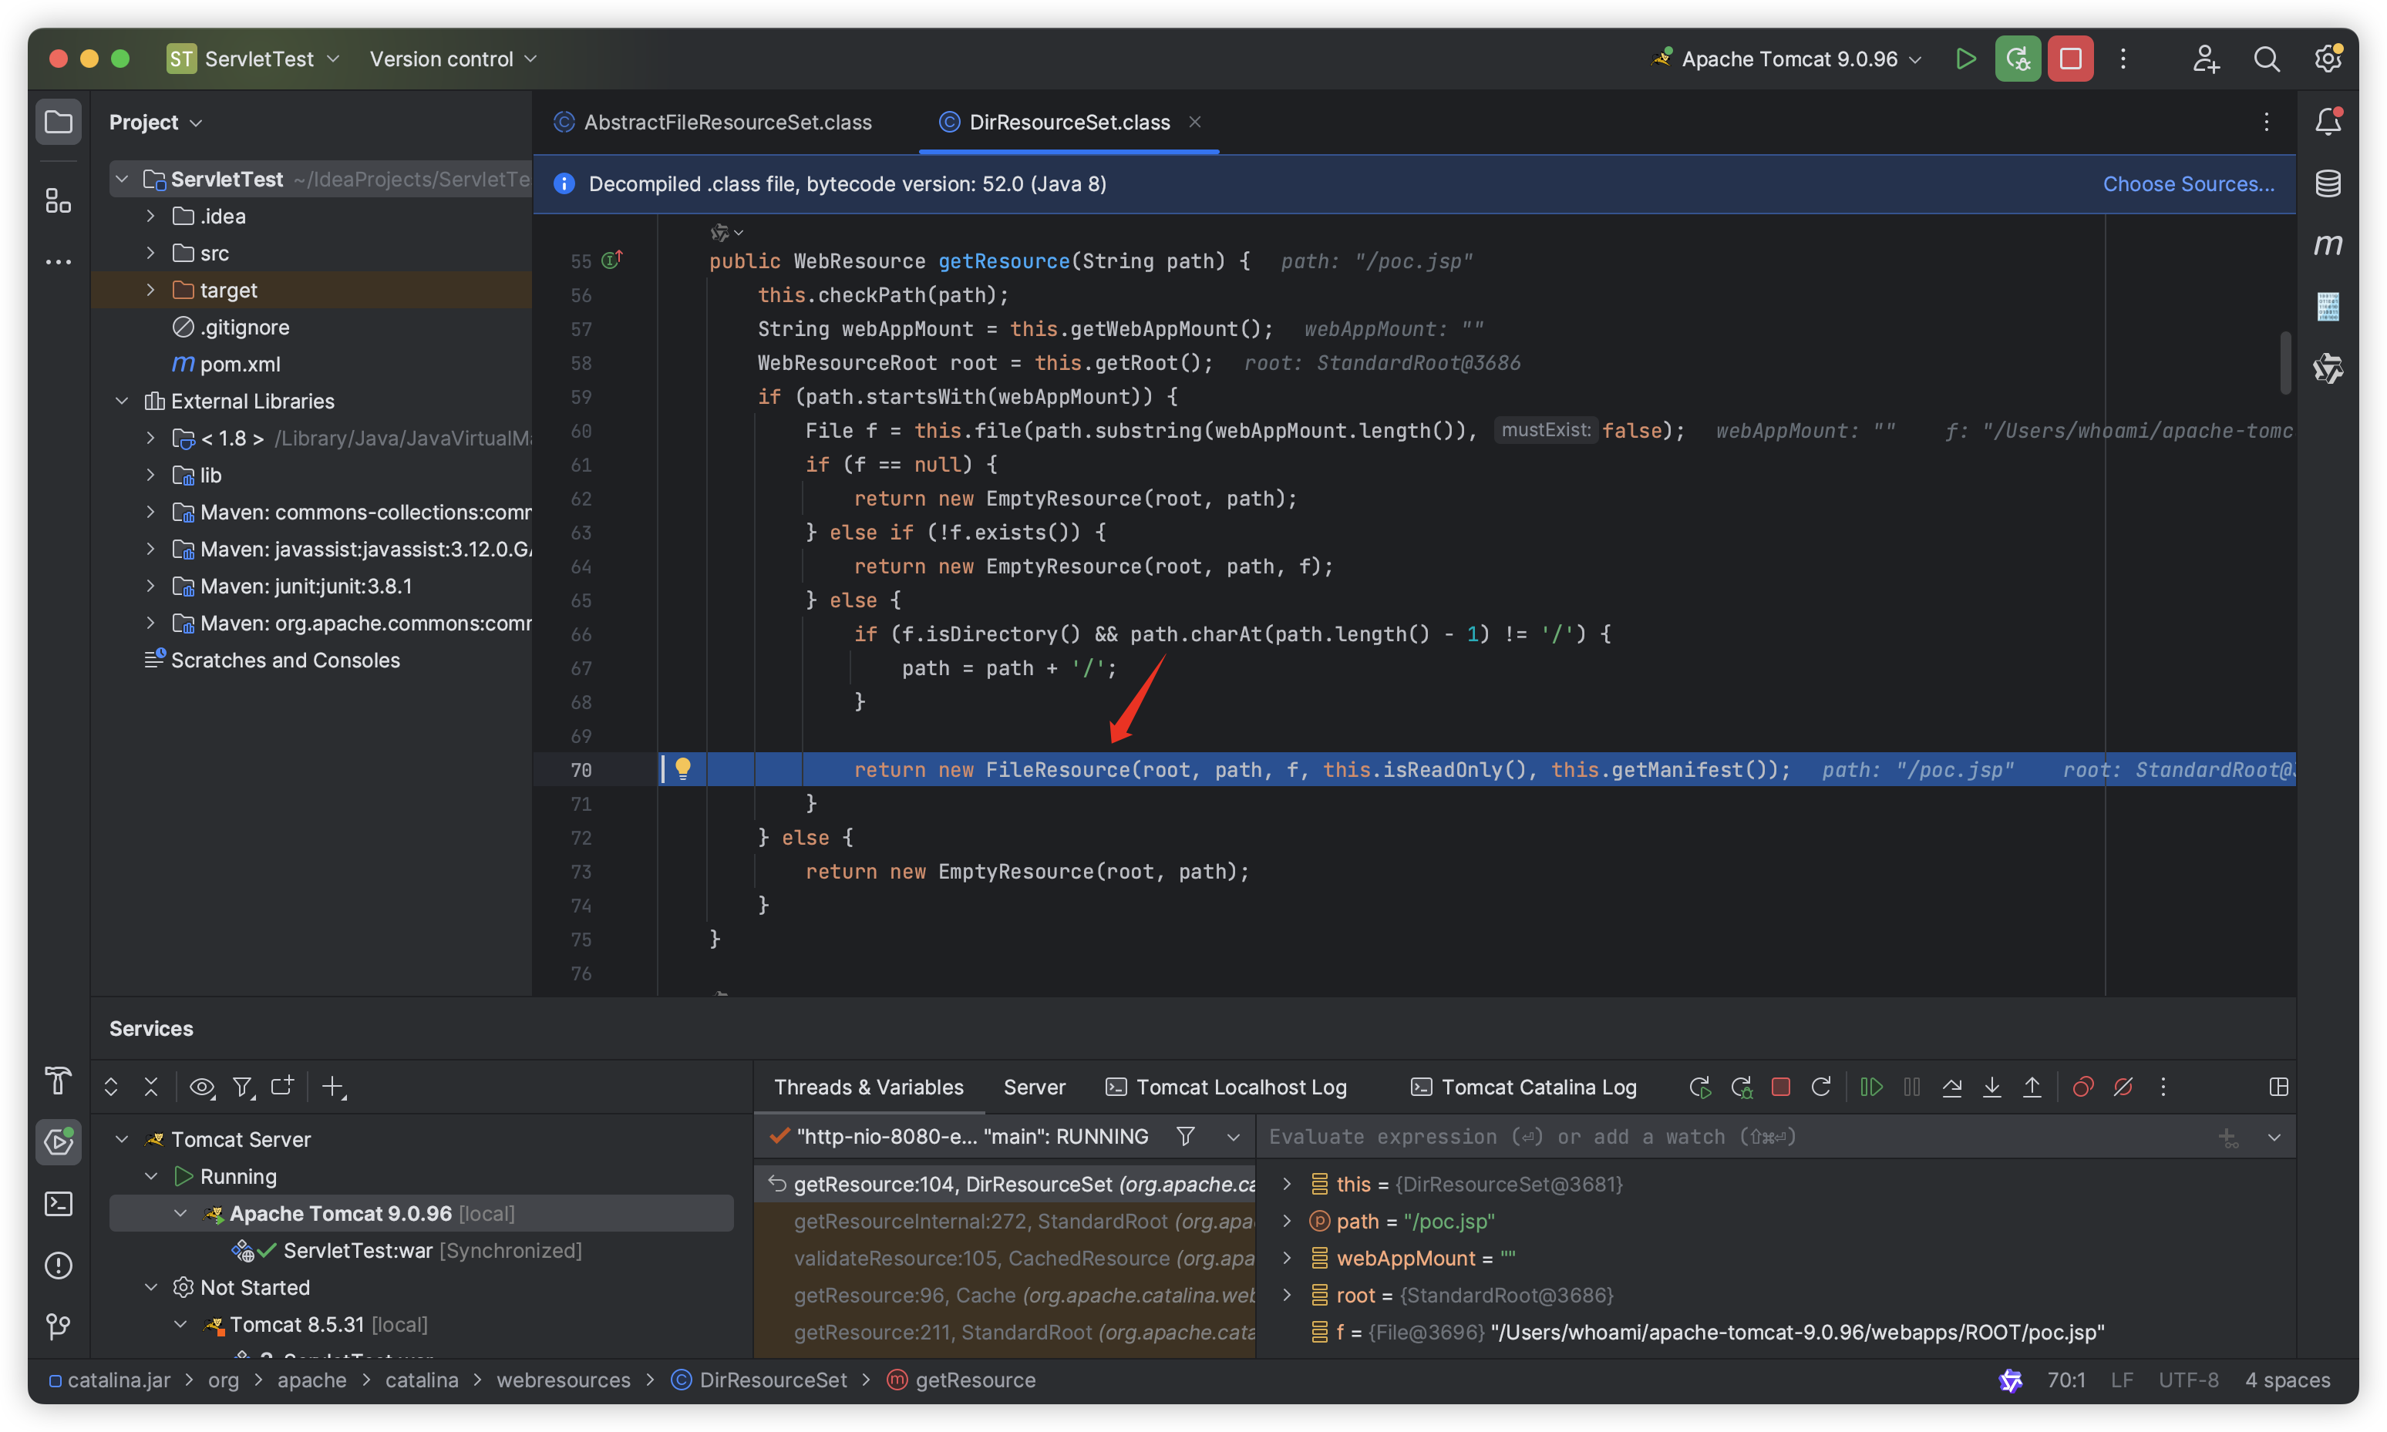Open the Maven tool window
2387x1432 pixels.
coord(2328,245)
